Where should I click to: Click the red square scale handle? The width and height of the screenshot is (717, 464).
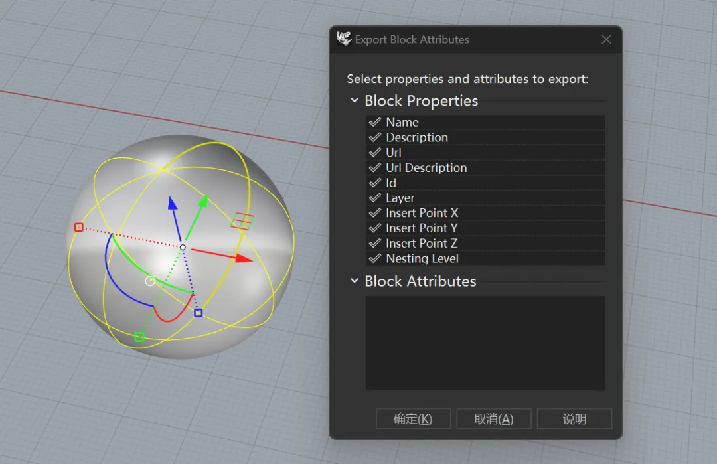(x=79, y=228)
